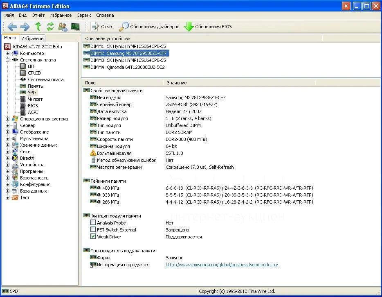Image resolution: width=382 pixels, height=297 pixels.
Task: Open the Samsung semiconductor product link
Action: pyautogui.click(x=222, y=265)
